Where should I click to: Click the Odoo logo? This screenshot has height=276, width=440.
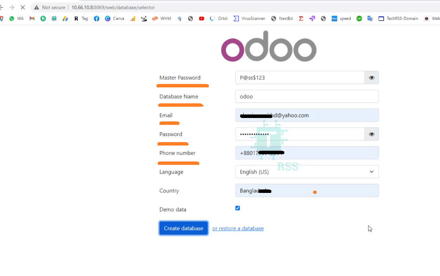pyautogui.click(x=269, y=46)
